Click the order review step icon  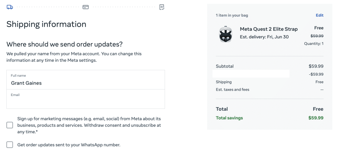162,7
